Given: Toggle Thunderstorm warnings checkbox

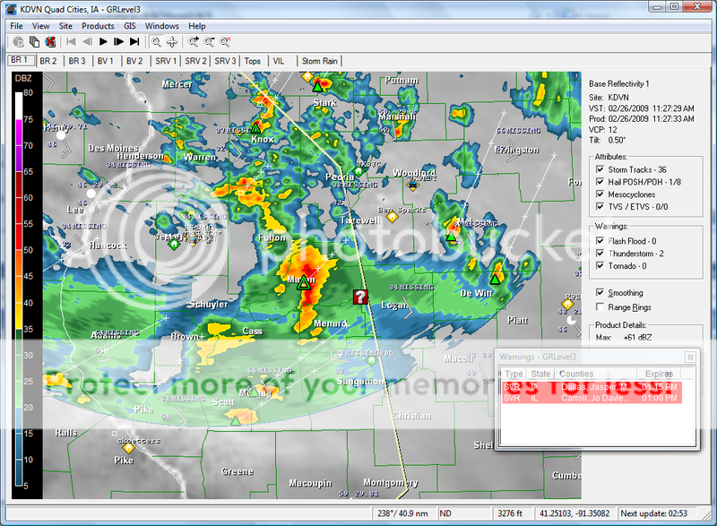Looking at the screenshot, I should pos(600,254).
